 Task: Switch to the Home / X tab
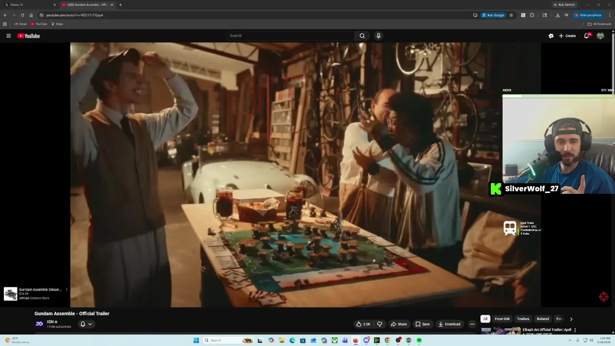click(31, 5)
